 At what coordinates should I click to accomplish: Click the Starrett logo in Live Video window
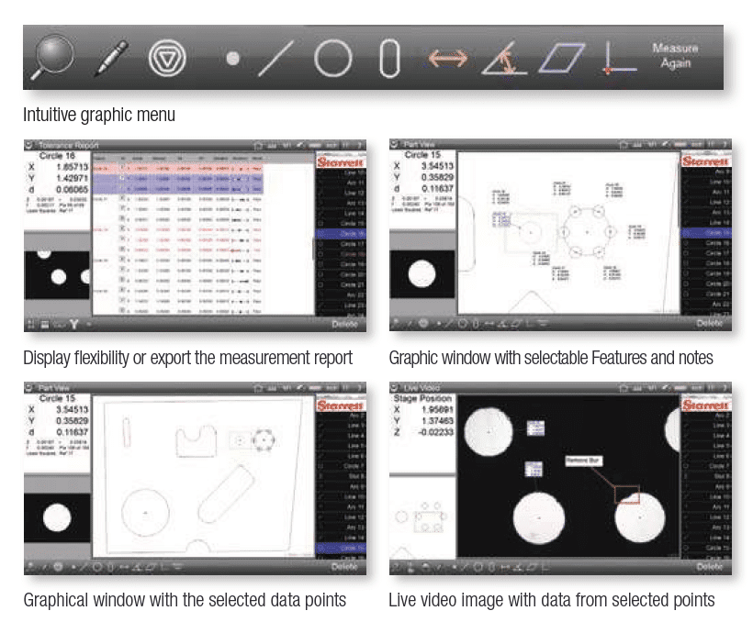click(x=705, y=405)
